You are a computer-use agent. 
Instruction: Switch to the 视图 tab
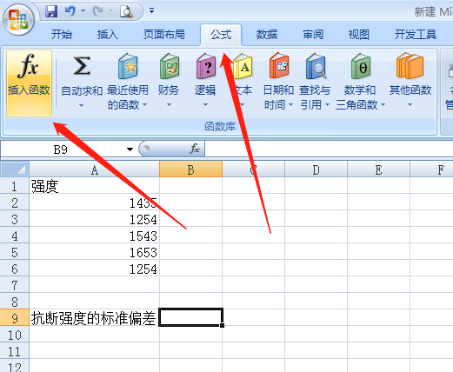point(359,35)
